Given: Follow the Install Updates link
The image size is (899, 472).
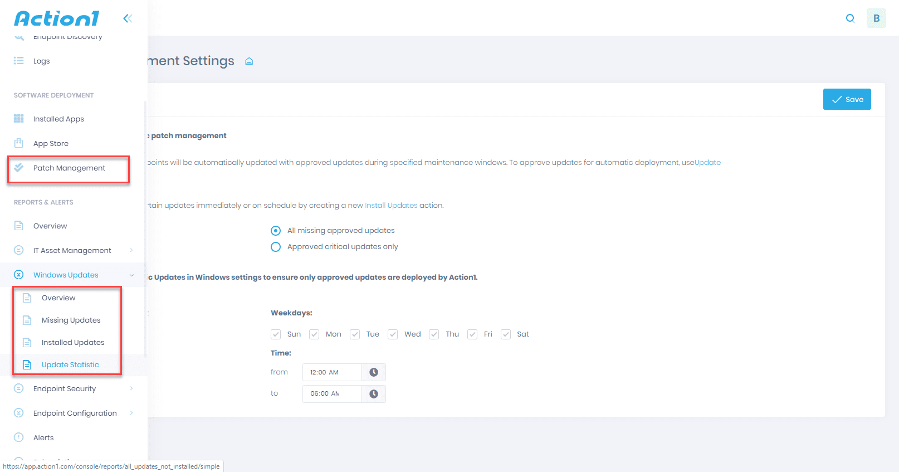Looking at the screenshot, I should [x=391, y=206].
